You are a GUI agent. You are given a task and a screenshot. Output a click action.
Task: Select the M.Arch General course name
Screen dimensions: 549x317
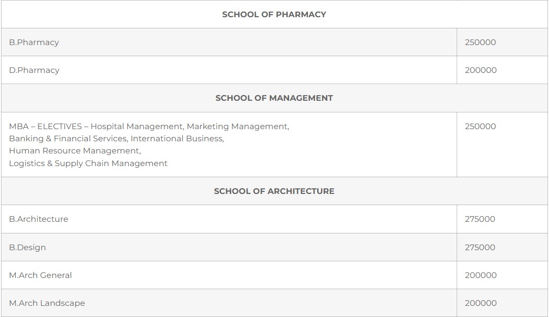41,275
